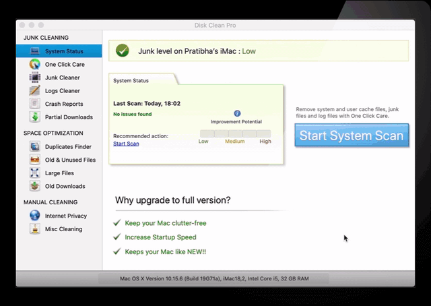
Task: Open the Large Files section
Action: click(59, 173)
